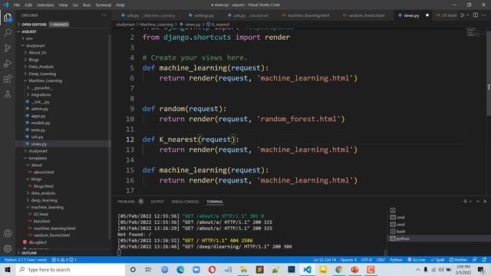Open editor more actions ellipsis
491x276 pixels.
[x=484, y=15]
